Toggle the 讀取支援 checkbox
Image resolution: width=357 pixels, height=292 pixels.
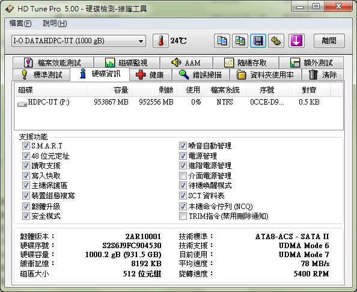(x=26, y=166)
